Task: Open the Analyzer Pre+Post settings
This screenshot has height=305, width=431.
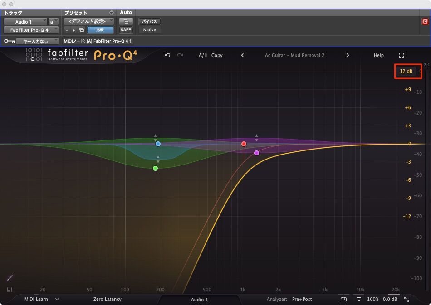Action: coord(302,299)
